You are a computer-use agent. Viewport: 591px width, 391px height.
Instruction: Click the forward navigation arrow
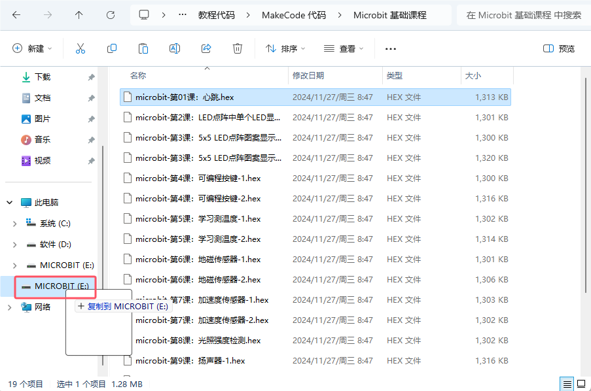[x=48, y=15]
